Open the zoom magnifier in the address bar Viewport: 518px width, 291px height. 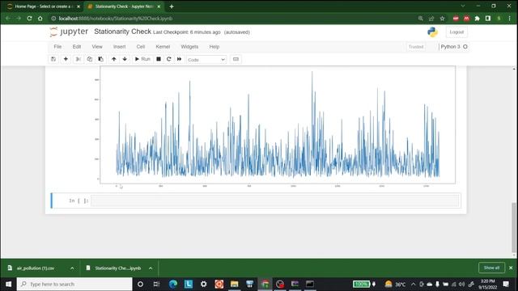(x=421, y=19)
